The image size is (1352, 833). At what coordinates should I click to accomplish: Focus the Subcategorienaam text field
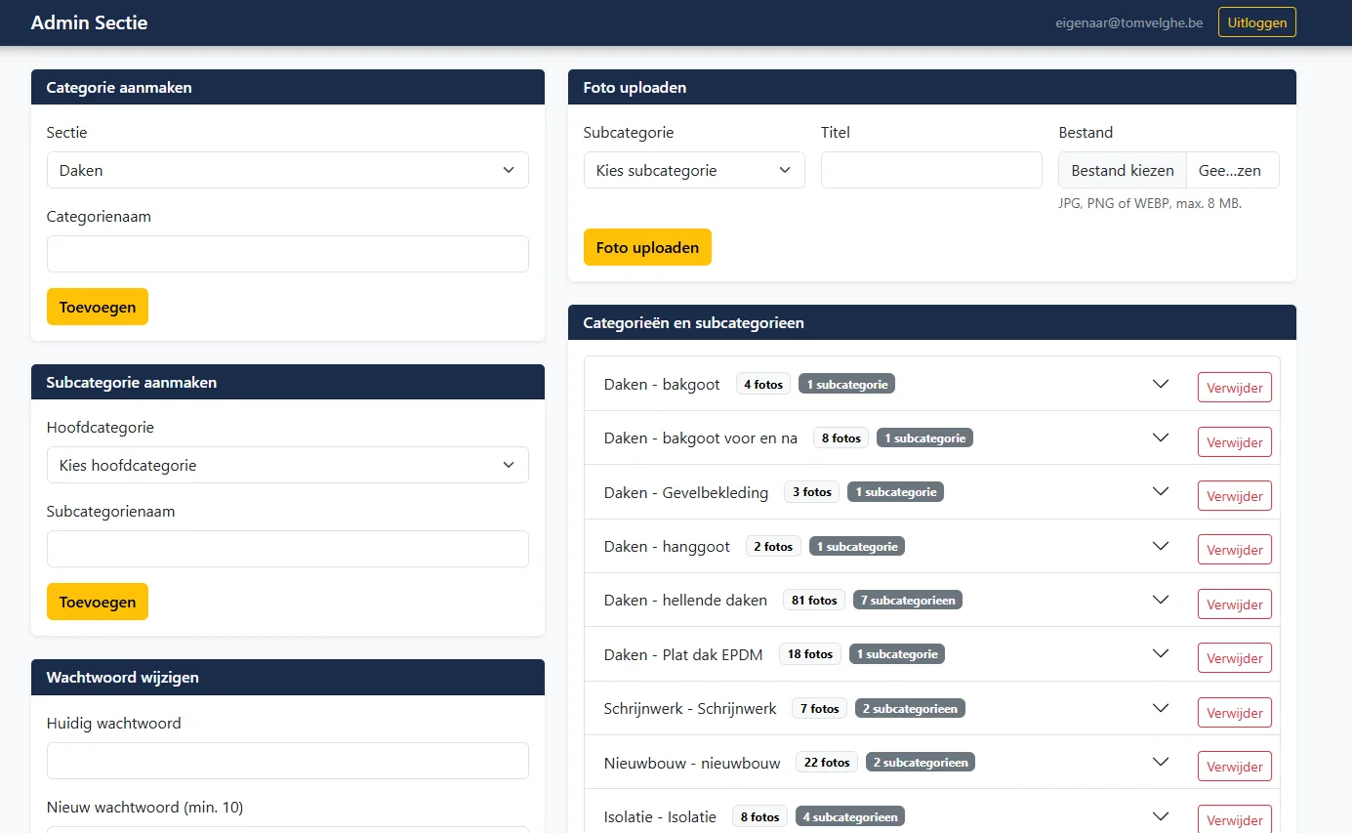click(288, 549)
